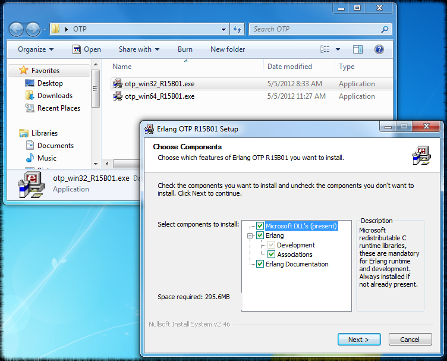This screenshot has height=361, width=447.
Task: Open the Organize menu
Action: click(x=36, y=49)
